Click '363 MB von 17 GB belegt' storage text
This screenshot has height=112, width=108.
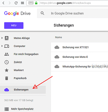19,100
